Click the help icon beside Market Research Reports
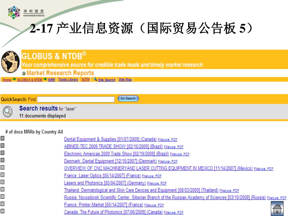This screenshot has width=288, height=216. point(24,73)
